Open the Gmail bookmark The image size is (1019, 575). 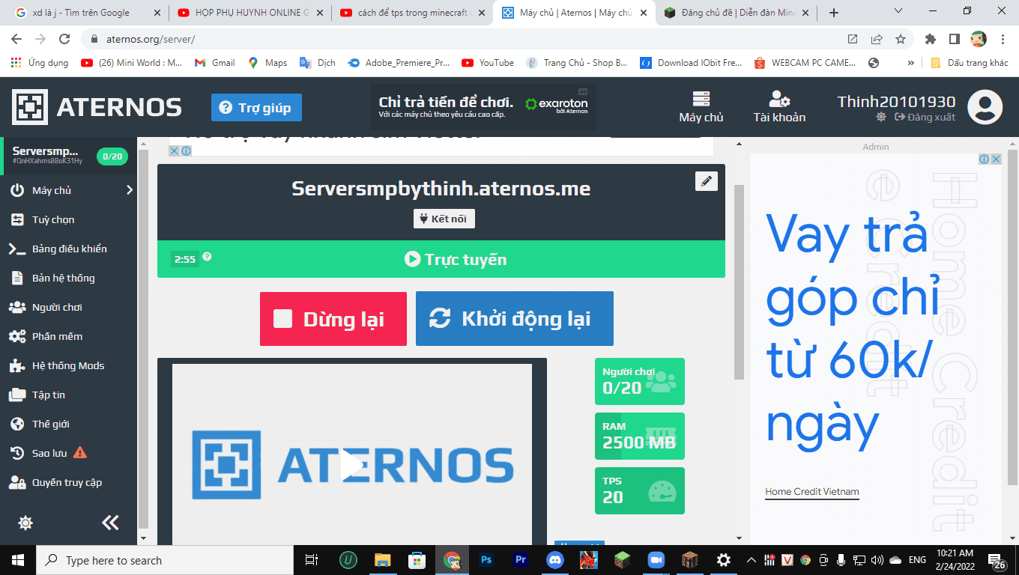tap(215, 63)
